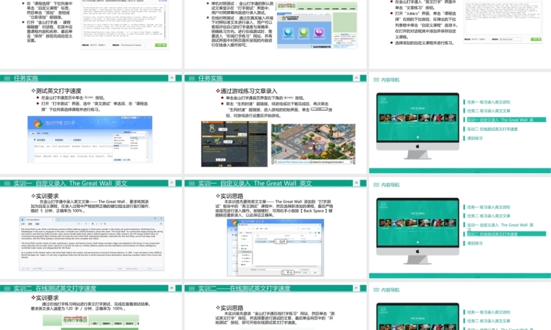Select the top slide about 自定义课程 adding
Image resolution: width=551 pixels, height=330 pixels.
click(90, 34)
